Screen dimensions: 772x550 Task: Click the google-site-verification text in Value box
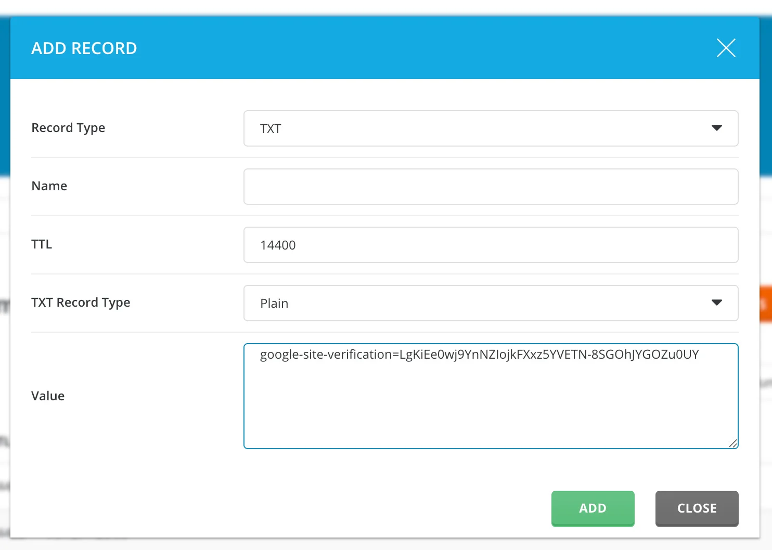[x=479, y=355]
